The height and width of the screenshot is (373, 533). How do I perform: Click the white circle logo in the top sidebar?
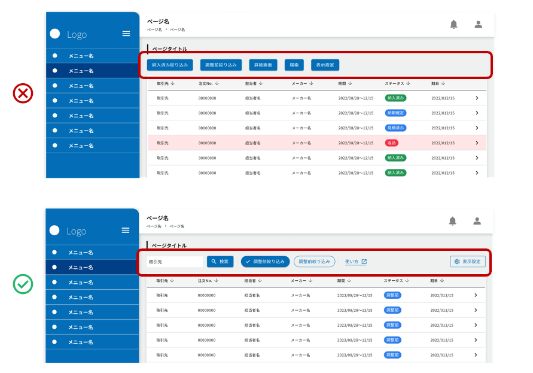click(55, 34)
